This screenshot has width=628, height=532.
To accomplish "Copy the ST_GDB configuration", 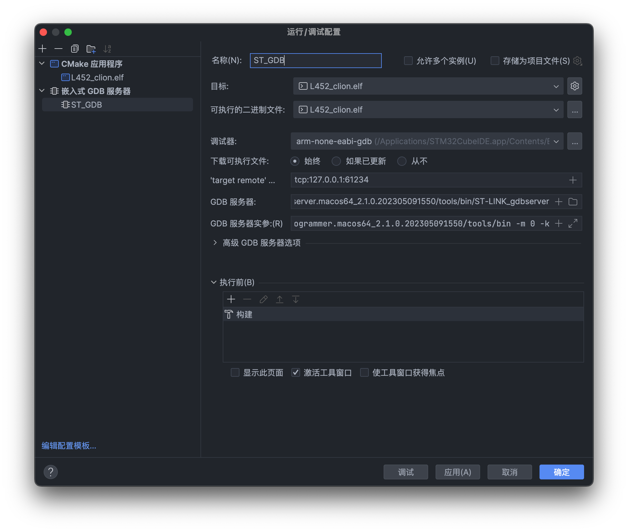I will 74,49.
